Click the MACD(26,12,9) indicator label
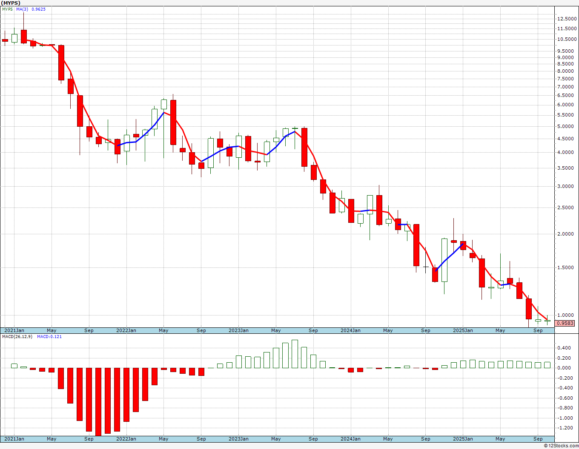Viewport: 579px width, 449px height. [x=17, y=337]
